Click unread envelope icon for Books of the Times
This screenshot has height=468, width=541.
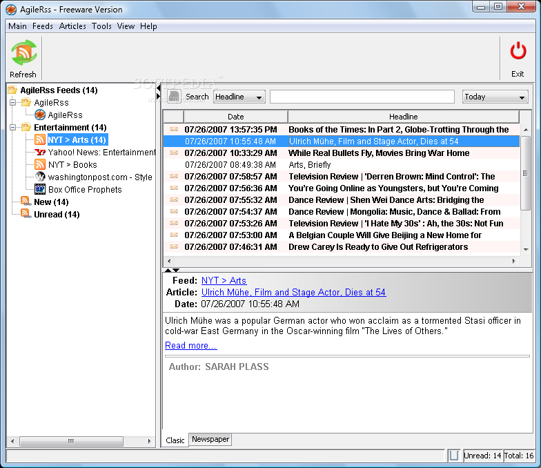174,129
